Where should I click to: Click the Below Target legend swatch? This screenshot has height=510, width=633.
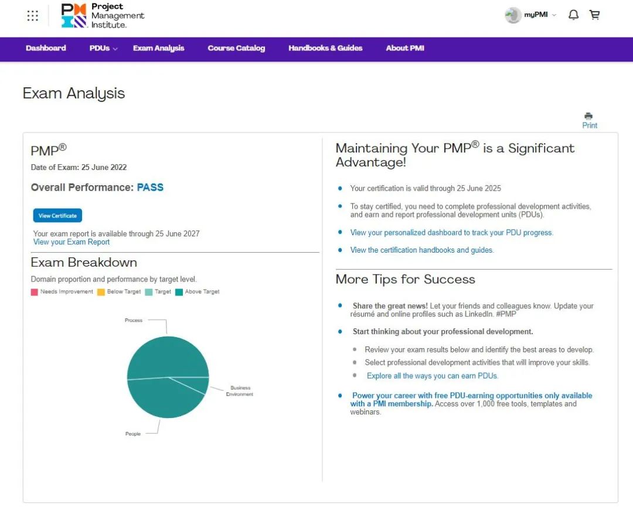click(101, 292)
